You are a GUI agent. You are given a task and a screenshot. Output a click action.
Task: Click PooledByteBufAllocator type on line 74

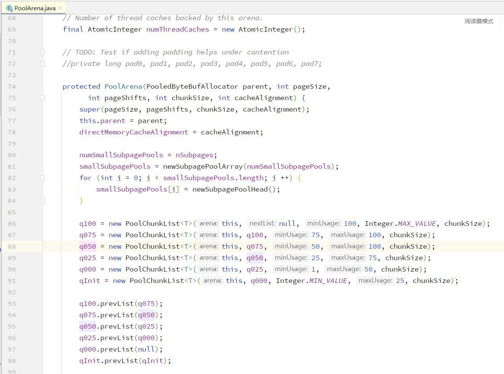192,86
